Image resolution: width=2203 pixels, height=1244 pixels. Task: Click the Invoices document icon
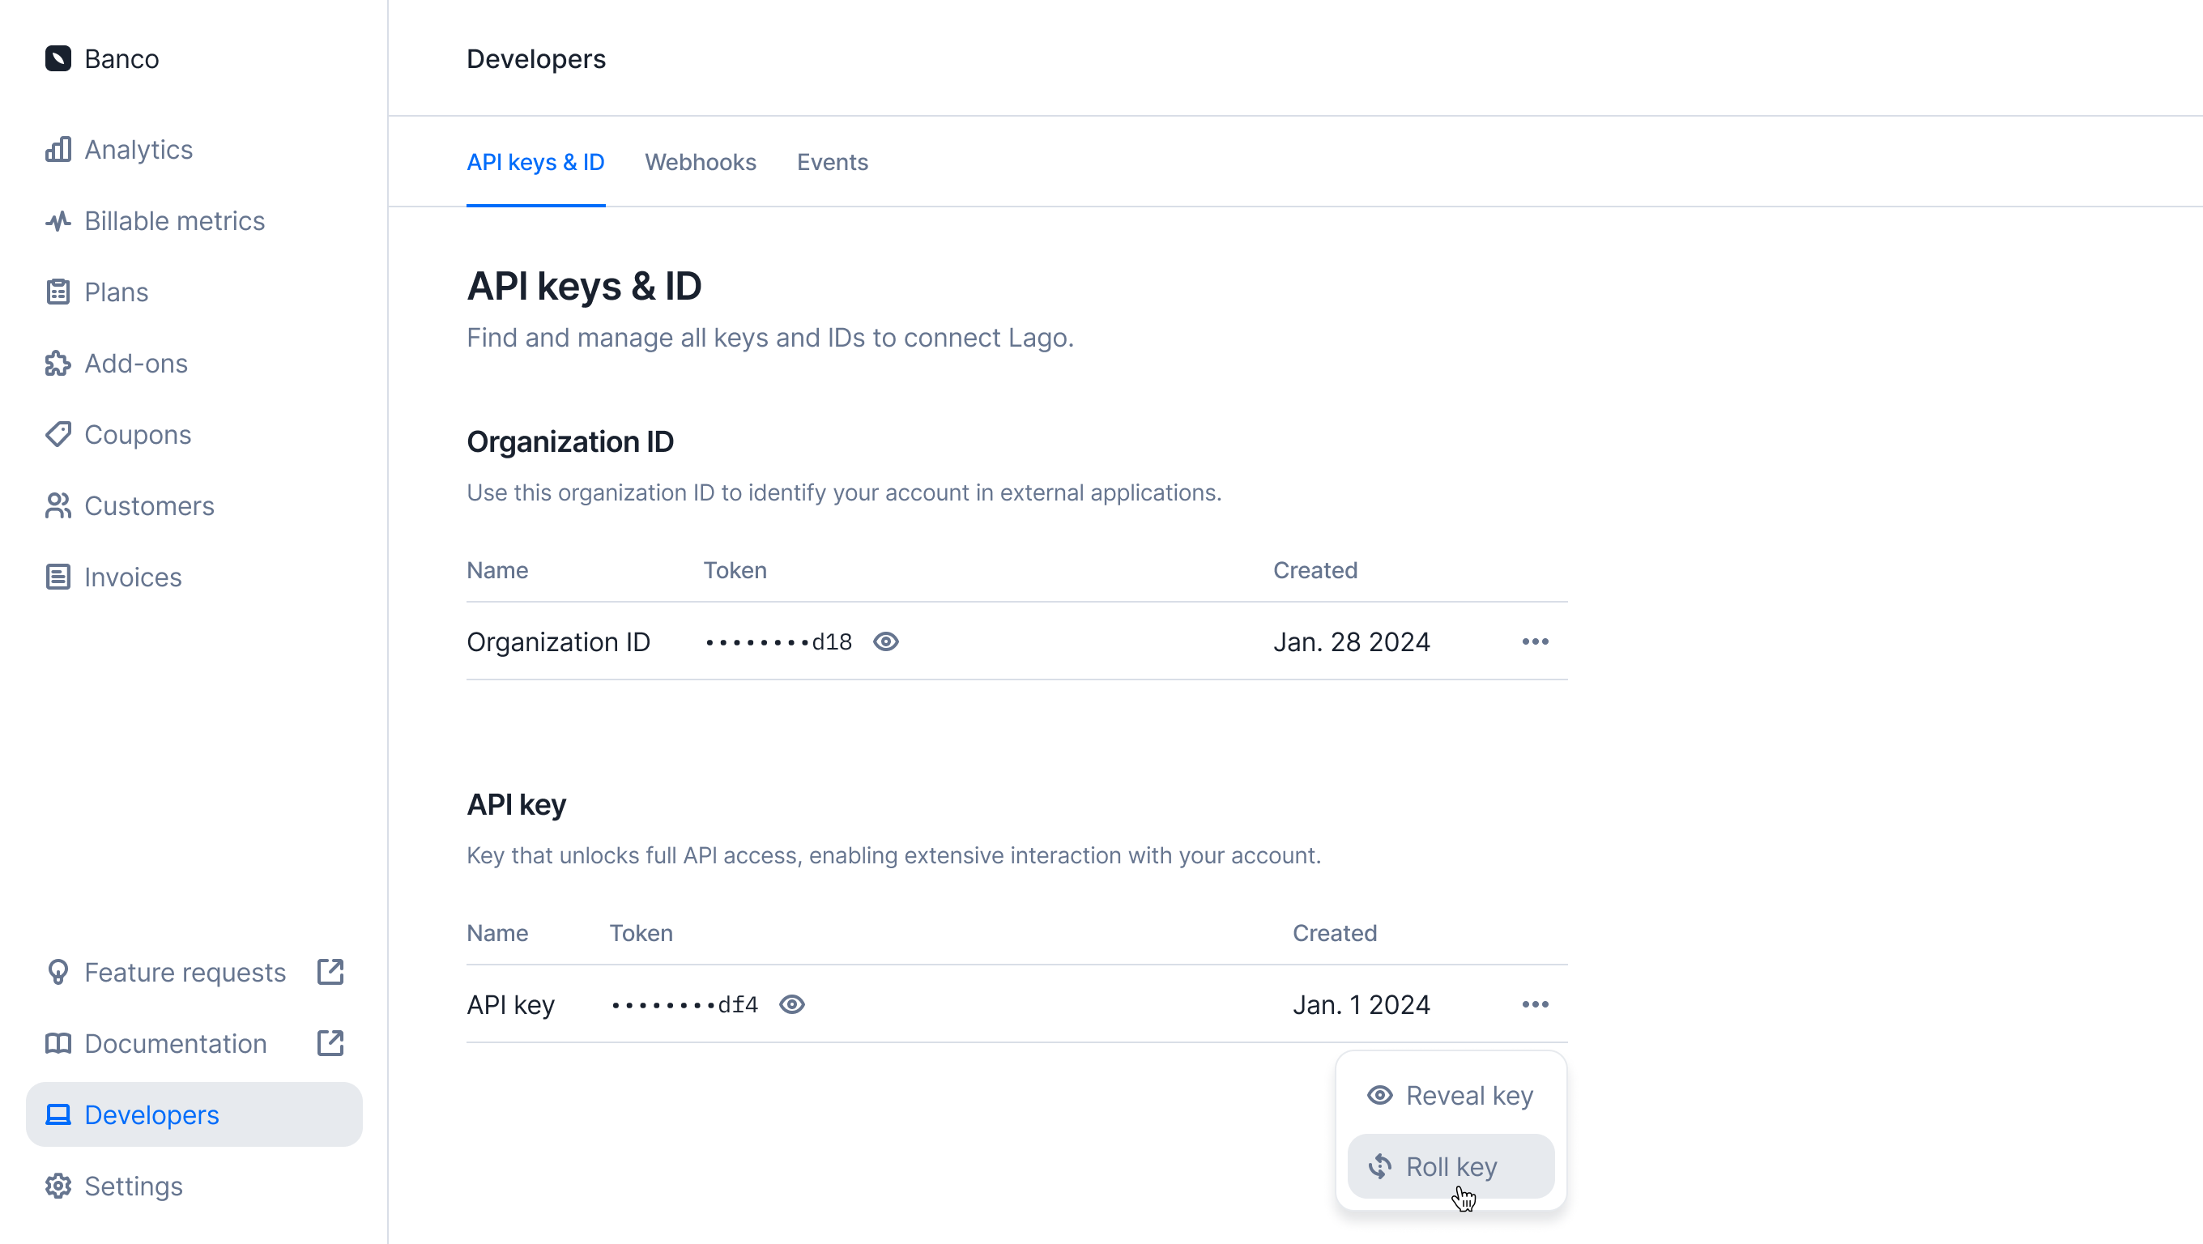58,577
